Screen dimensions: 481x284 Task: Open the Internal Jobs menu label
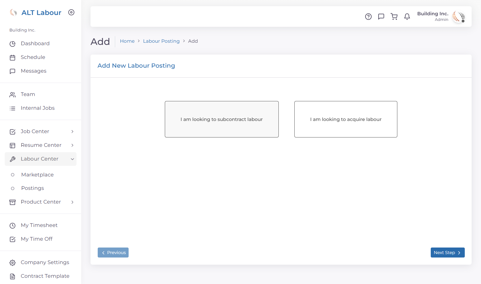[38, 108]
